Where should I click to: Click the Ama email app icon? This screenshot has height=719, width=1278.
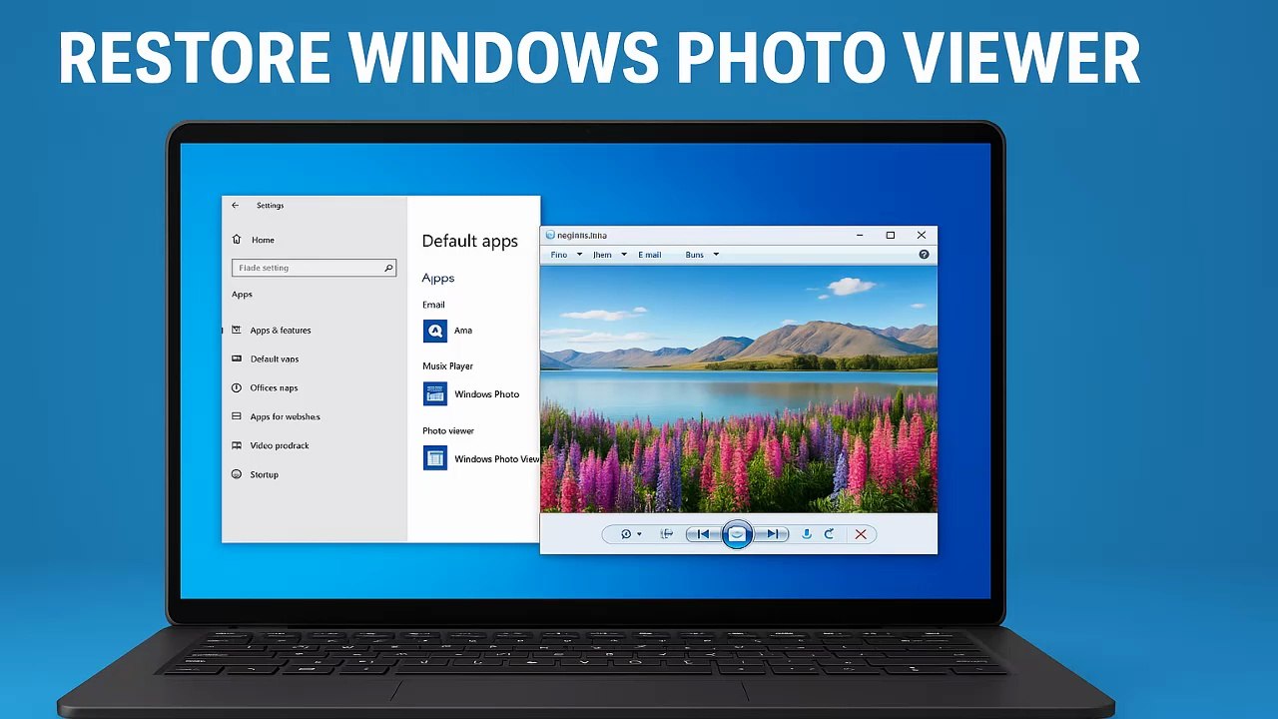[435, 331]
